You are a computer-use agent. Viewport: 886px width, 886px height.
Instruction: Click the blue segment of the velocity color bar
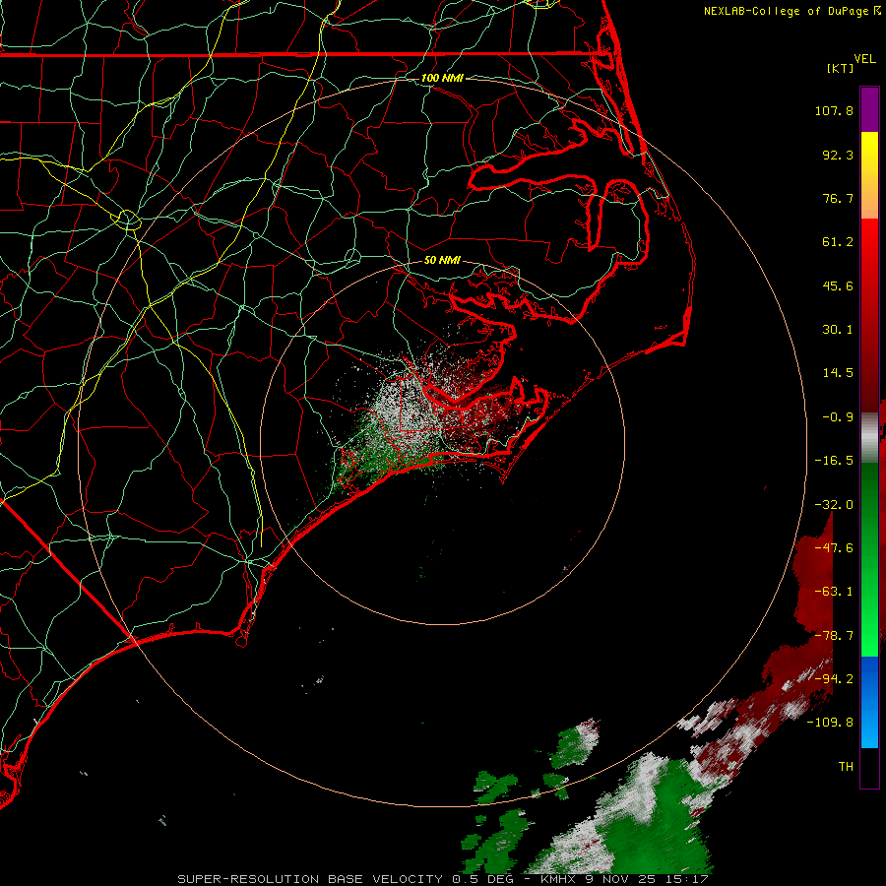pos(869,702)
